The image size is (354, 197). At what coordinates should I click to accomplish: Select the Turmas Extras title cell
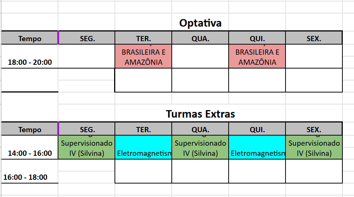[200, 114]
